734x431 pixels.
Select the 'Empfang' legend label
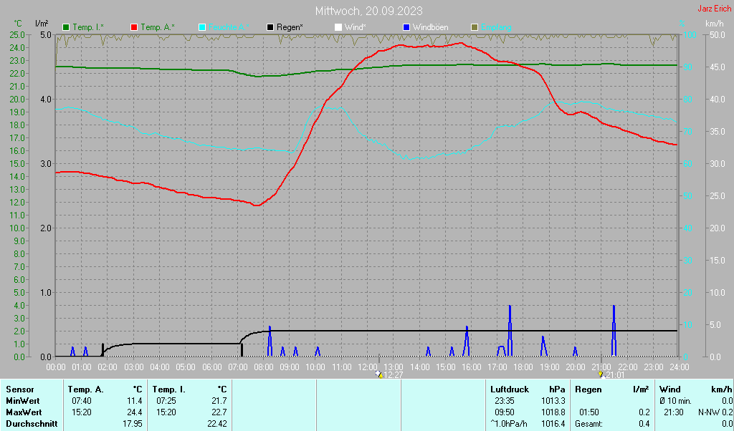pos(496,28)
